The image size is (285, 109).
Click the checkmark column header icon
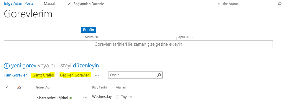(7, 87)
